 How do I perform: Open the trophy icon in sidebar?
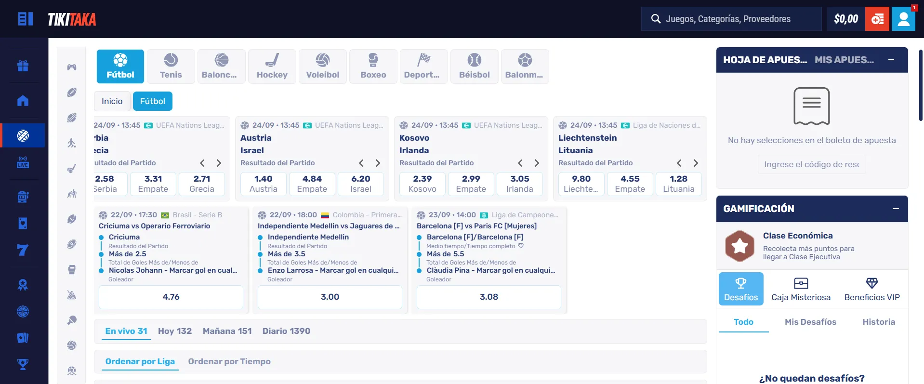coord(23,364)
